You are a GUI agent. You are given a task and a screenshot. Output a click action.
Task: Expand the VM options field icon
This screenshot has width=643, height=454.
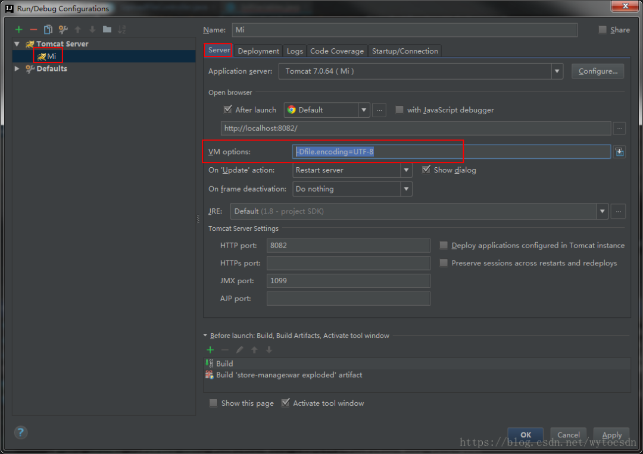(x=619, y=152)
